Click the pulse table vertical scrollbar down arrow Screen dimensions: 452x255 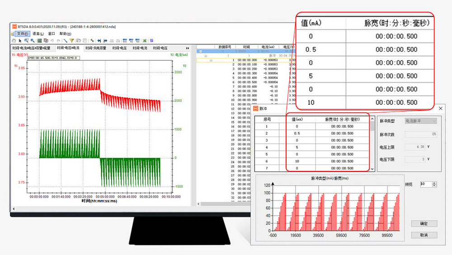pos(372,169)
